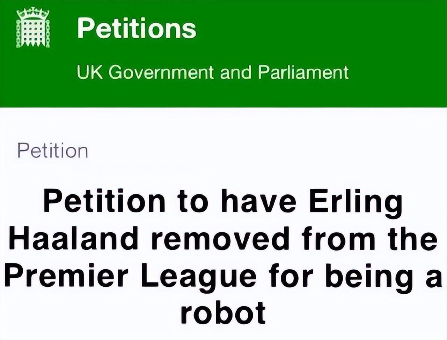Screen dimensions: 447x340
Task: Open the "Petitions" site title link
Action: click(x=137, y=28)
